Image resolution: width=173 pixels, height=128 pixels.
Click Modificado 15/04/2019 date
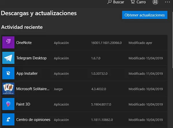tap(146, 58)
